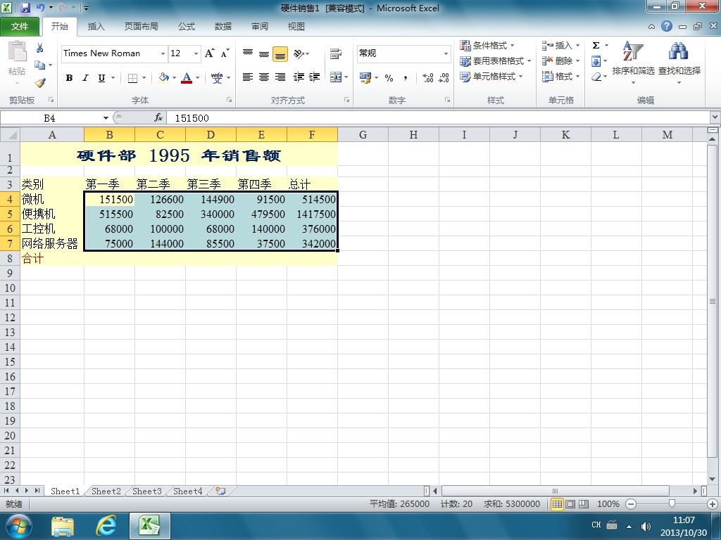Click the Paste clipboard icon
This screenshot has height=540, width=721.
[17, 51]
